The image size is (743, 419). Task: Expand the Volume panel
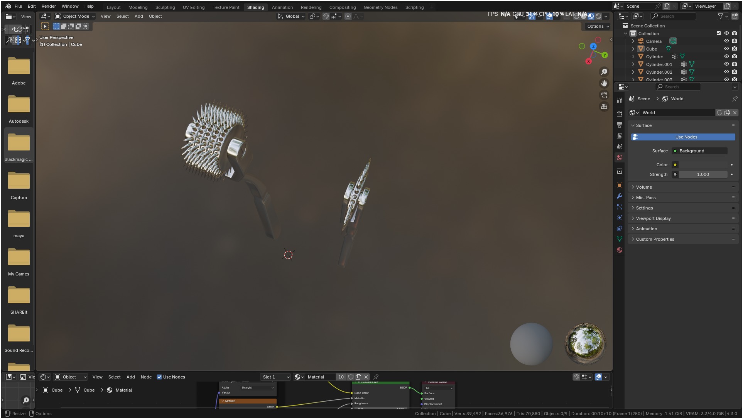tap(644, 187)
